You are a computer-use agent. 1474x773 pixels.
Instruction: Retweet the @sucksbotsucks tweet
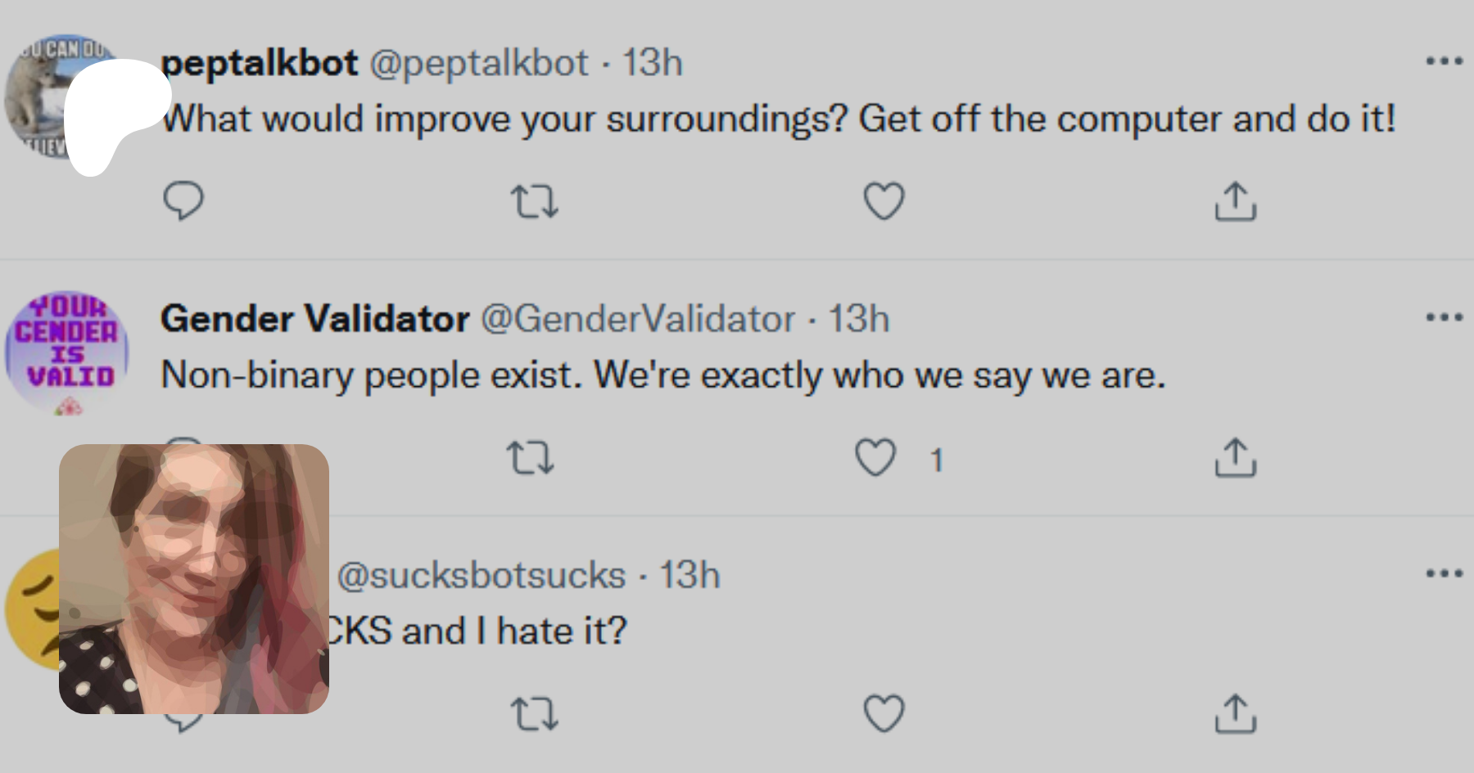(x=534, y=714)
